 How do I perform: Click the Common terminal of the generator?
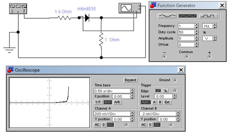point(187,57)
